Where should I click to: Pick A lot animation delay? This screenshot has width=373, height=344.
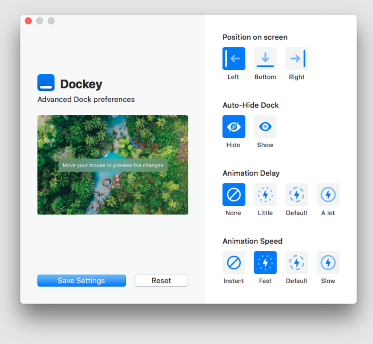tap(328, 195)
